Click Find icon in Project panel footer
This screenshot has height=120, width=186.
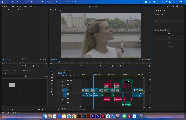pyautogui.click(x=36, y=109)
